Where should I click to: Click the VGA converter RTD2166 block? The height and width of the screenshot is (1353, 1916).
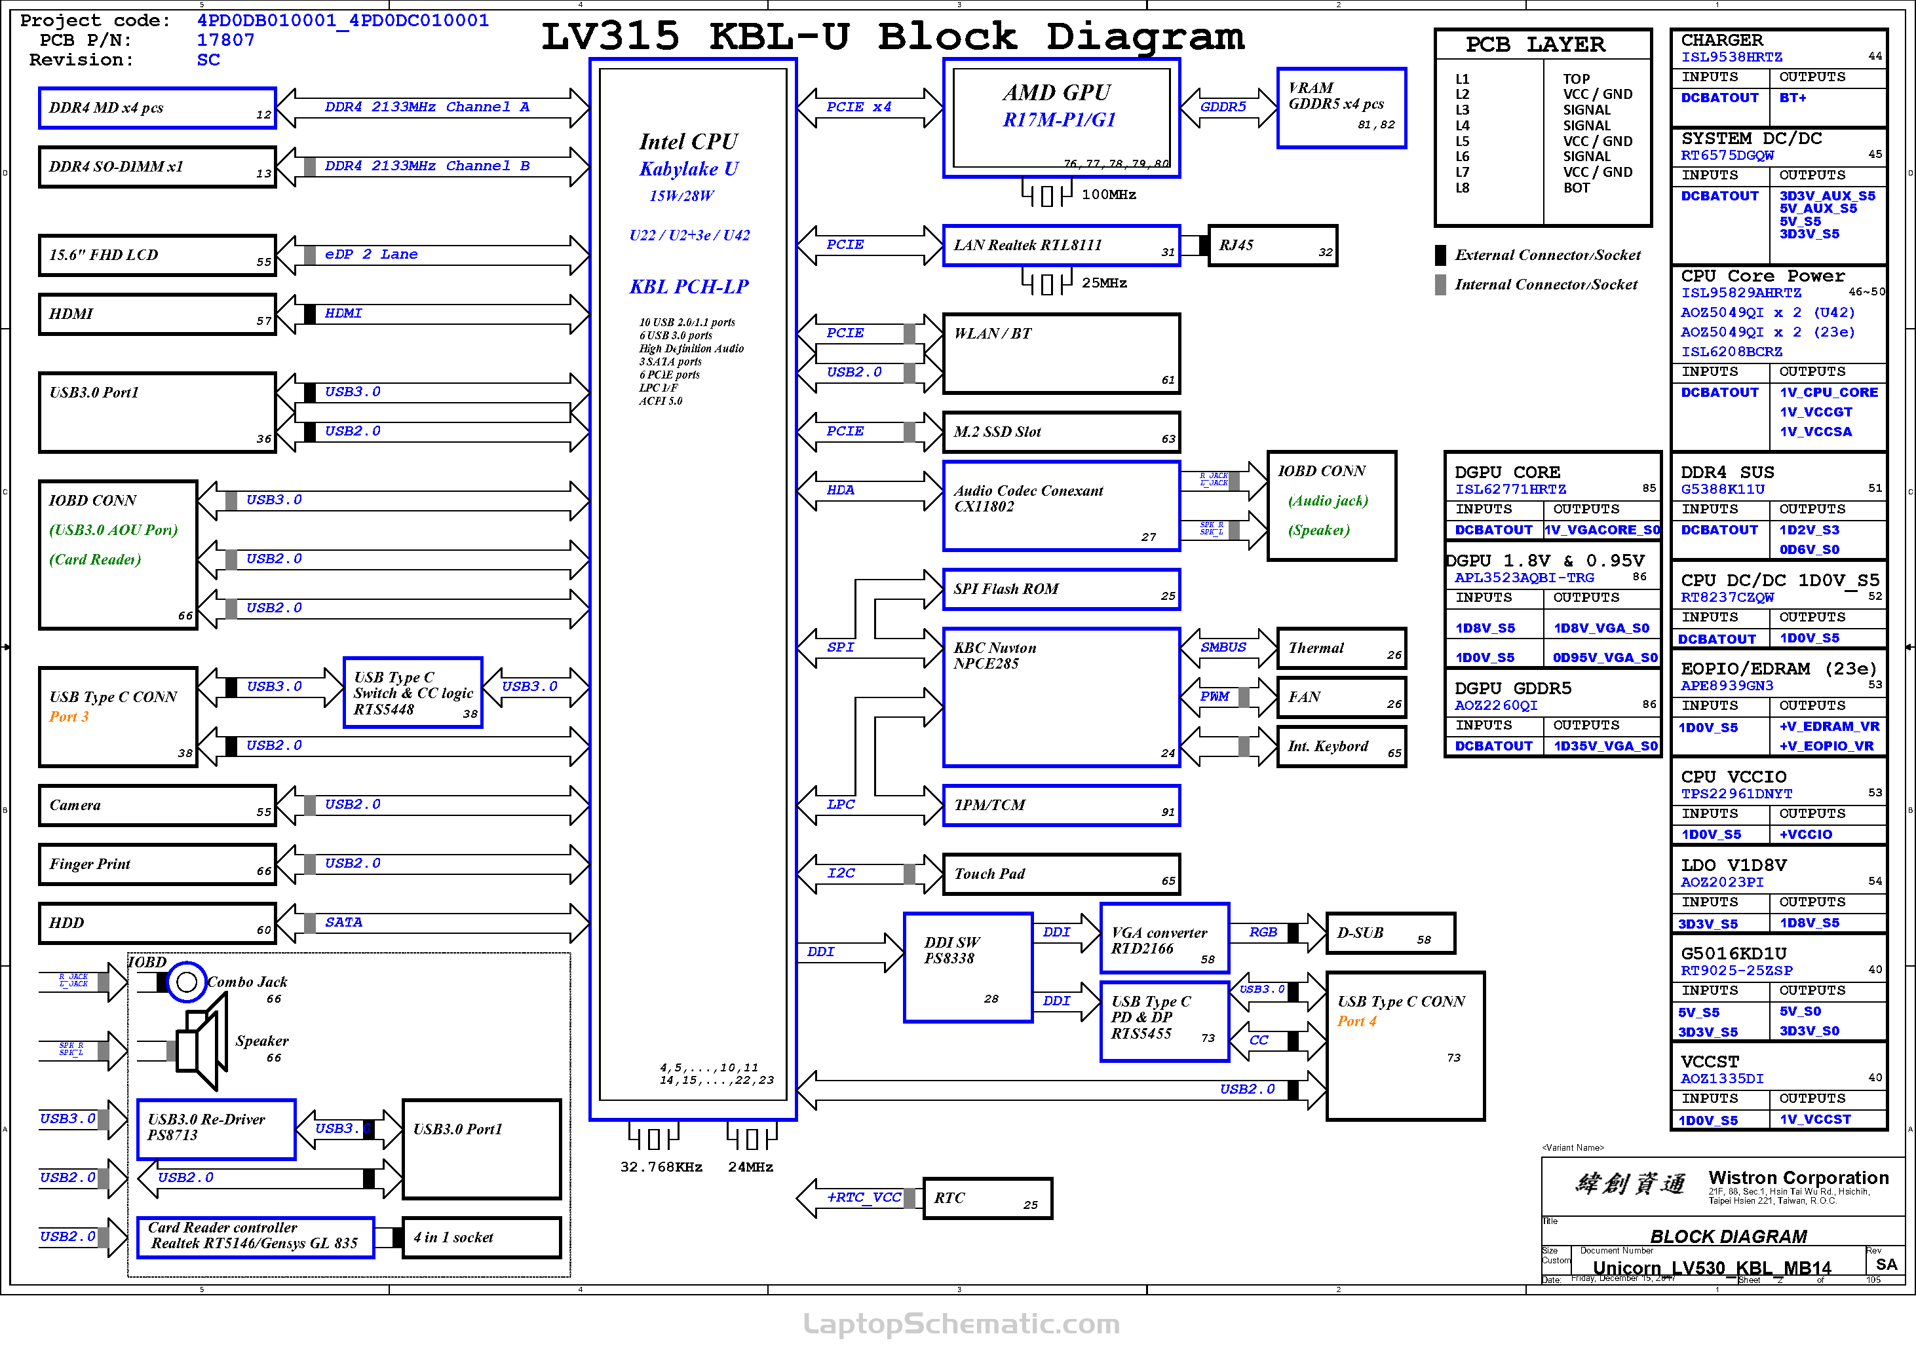pyautogui.click(x=1165, y=938)
